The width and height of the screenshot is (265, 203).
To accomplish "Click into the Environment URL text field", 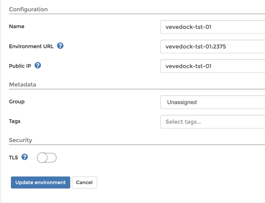I will (212, 46).
